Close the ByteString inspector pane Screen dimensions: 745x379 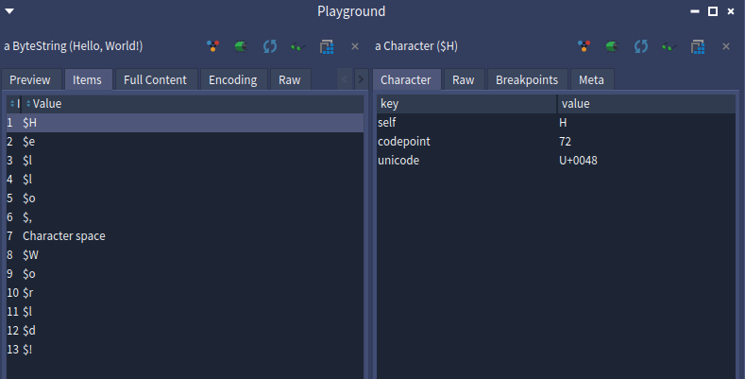(x=355, y=46)
